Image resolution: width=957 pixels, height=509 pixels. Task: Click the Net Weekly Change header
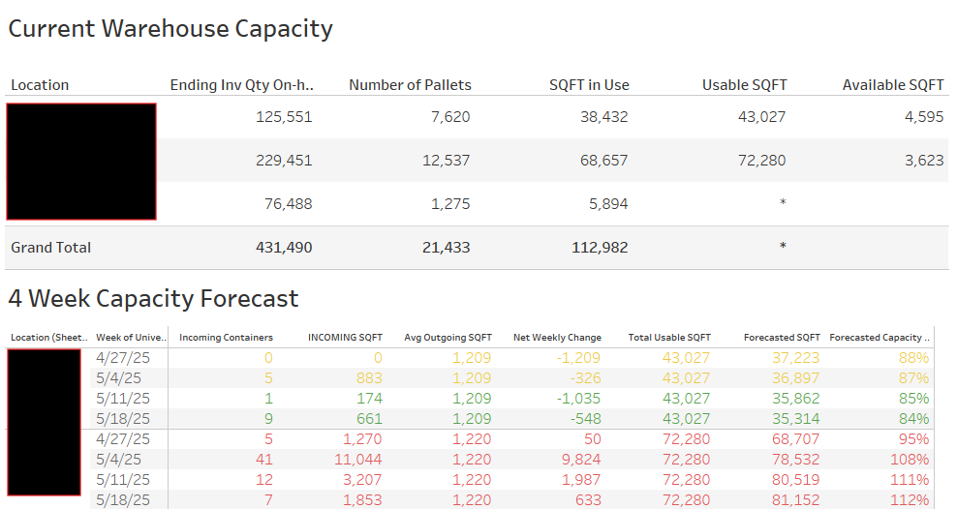[557, 338]
